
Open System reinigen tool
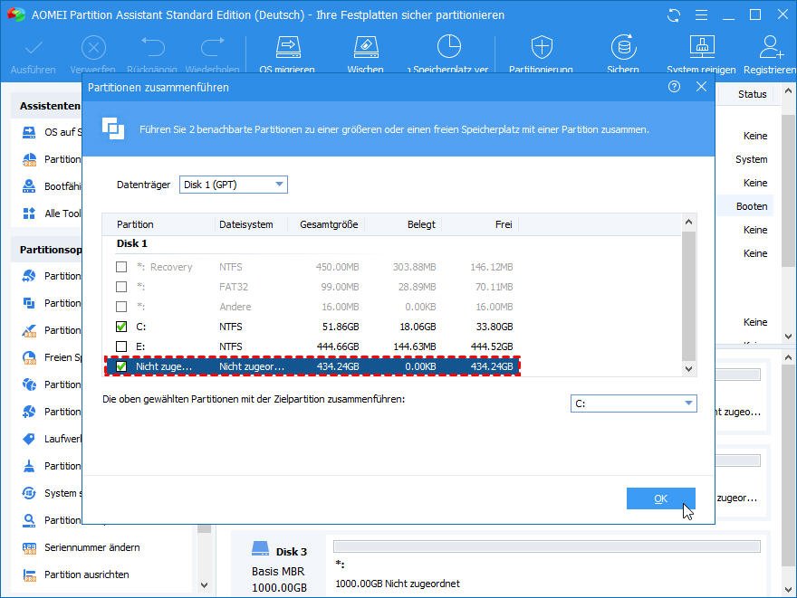click(x=702, y=49)
